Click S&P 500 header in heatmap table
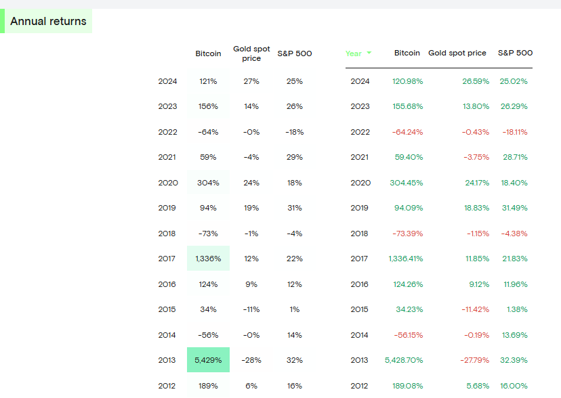 click(295, 53)
